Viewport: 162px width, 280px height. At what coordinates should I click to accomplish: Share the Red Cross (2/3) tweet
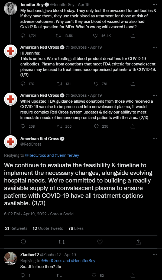tap(133, 126)
